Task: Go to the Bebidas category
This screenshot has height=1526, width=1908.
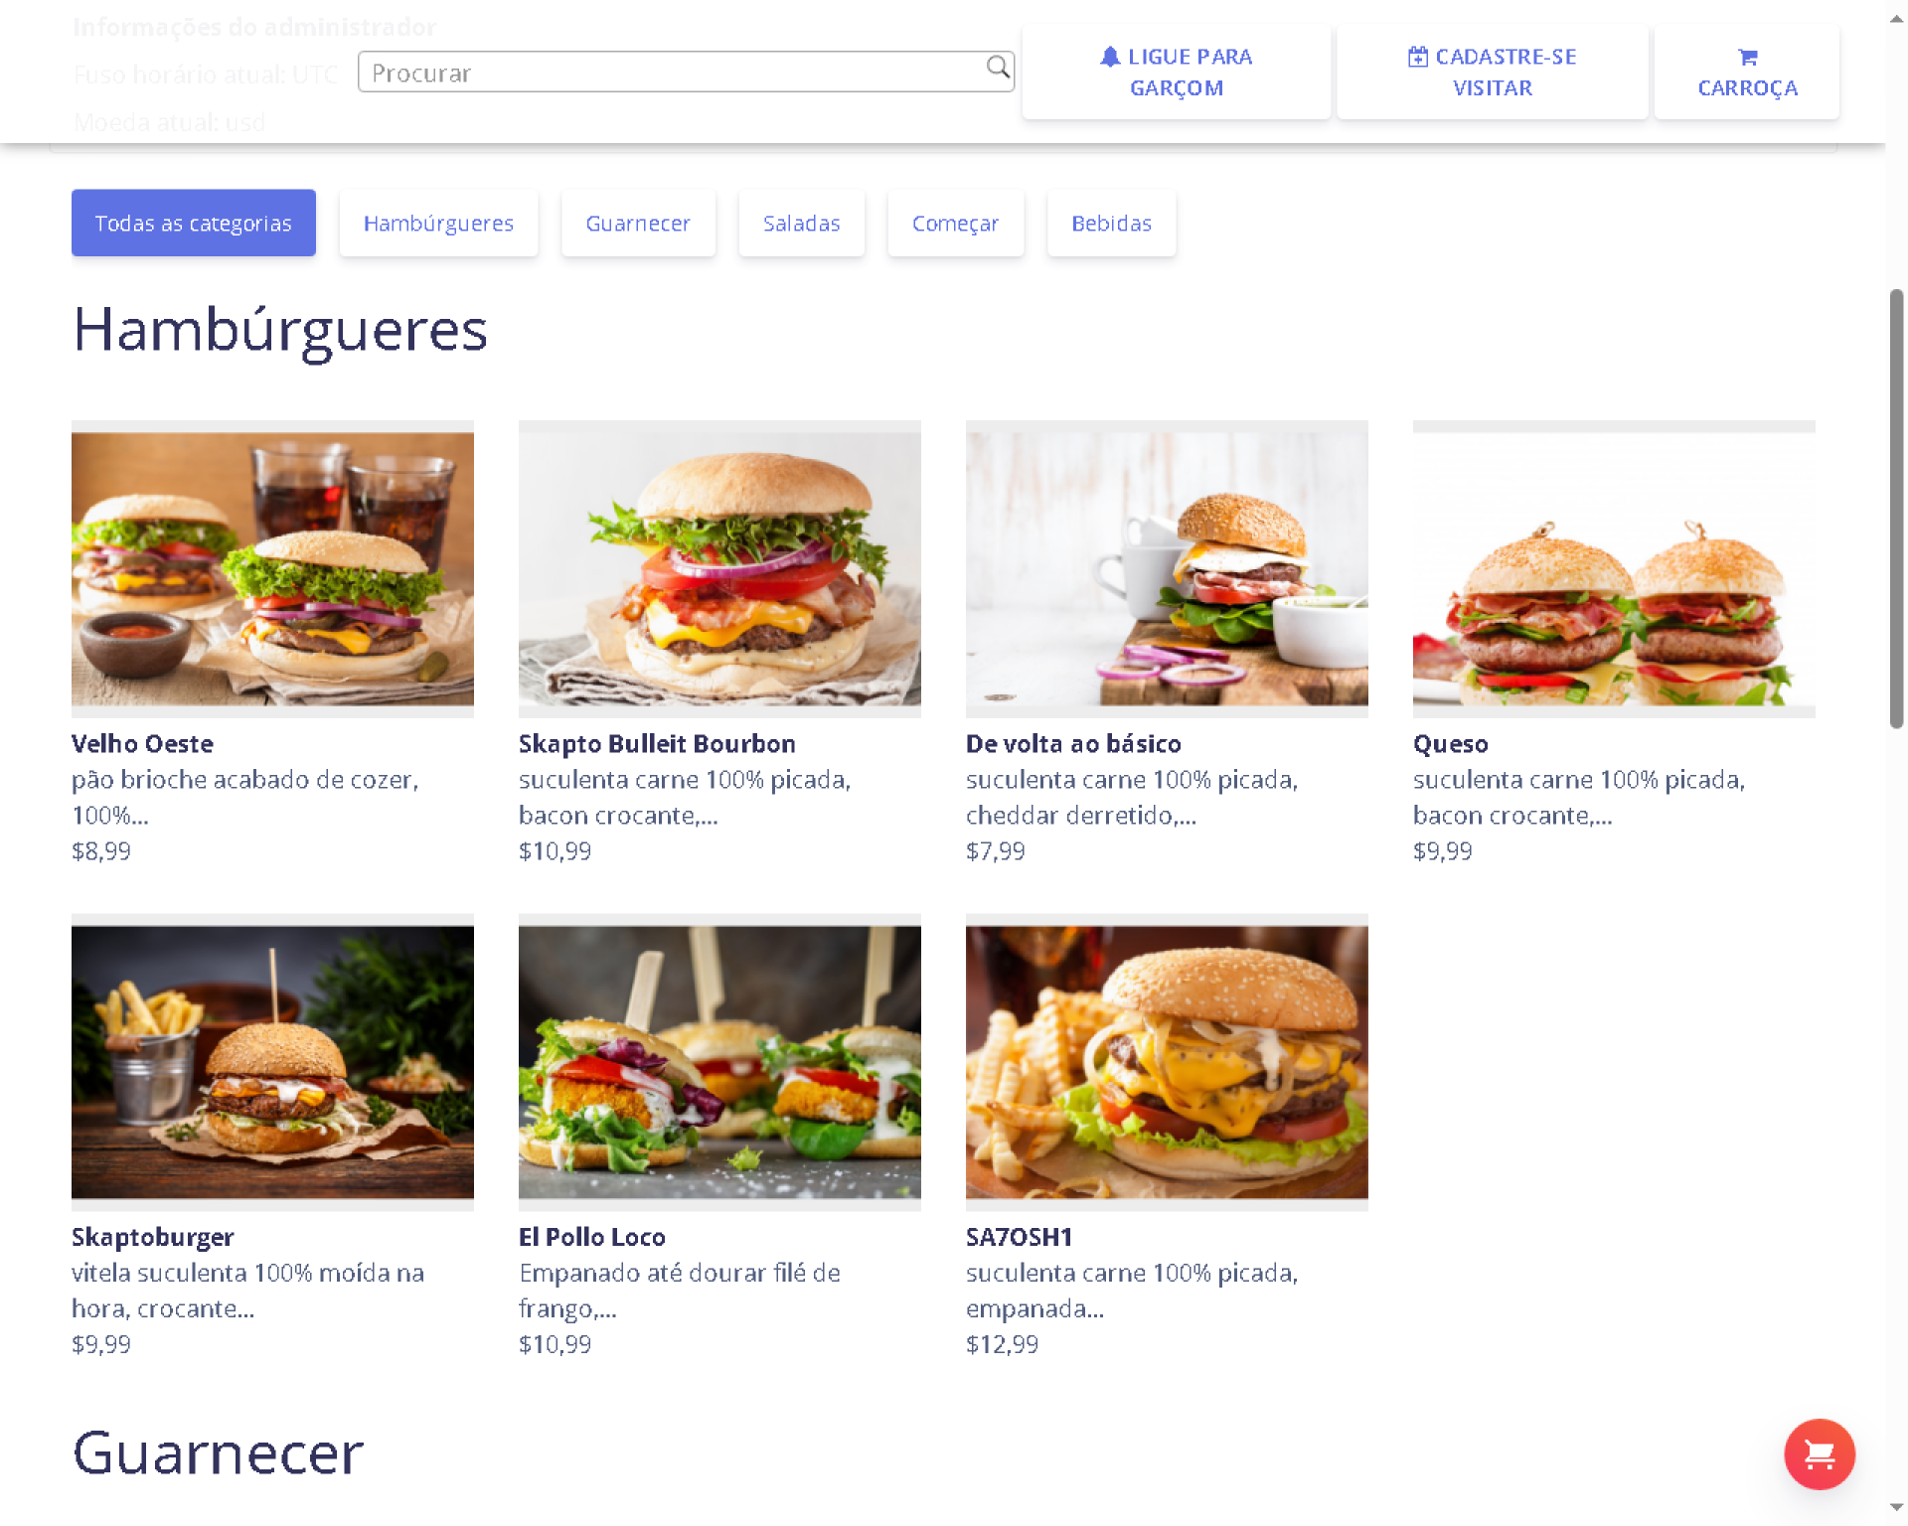Action: [x=1111, y=223]
